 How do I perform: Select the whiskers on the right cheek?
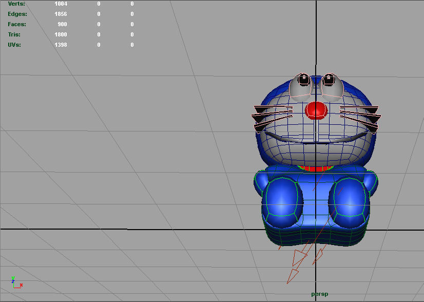360,119
